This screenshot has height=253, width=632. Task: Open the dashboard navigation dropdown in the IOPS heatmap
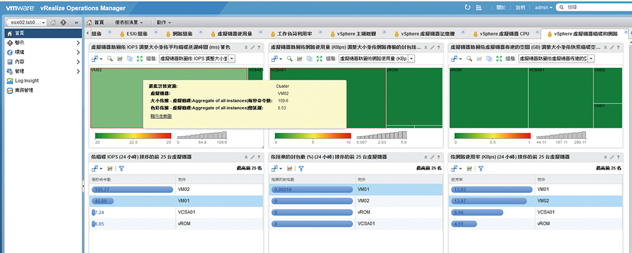tap(96, 59)
